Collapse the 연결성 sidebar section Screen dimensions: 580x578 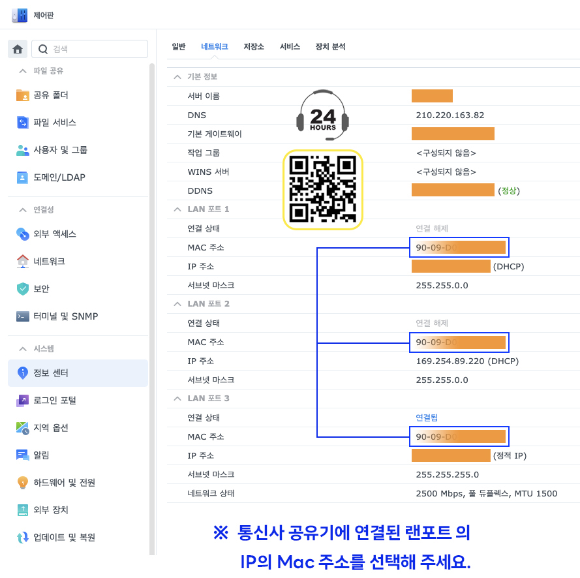click(x=23, y=210)
